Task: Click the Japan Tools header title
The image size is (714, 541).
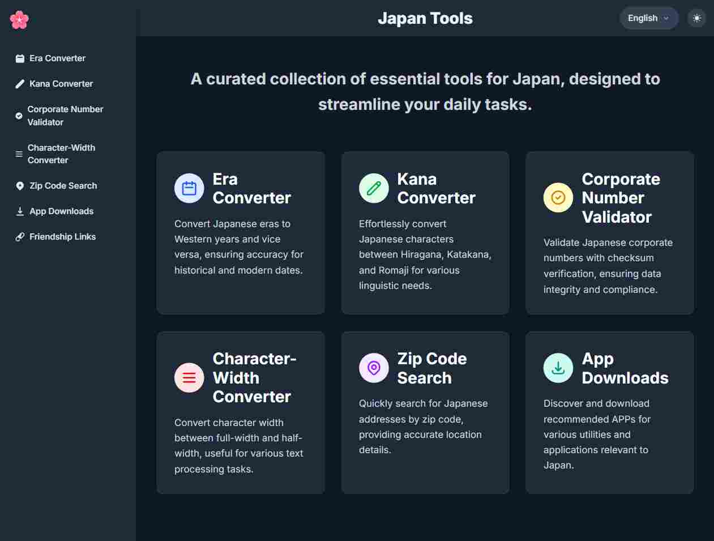Action: (425, 18)
